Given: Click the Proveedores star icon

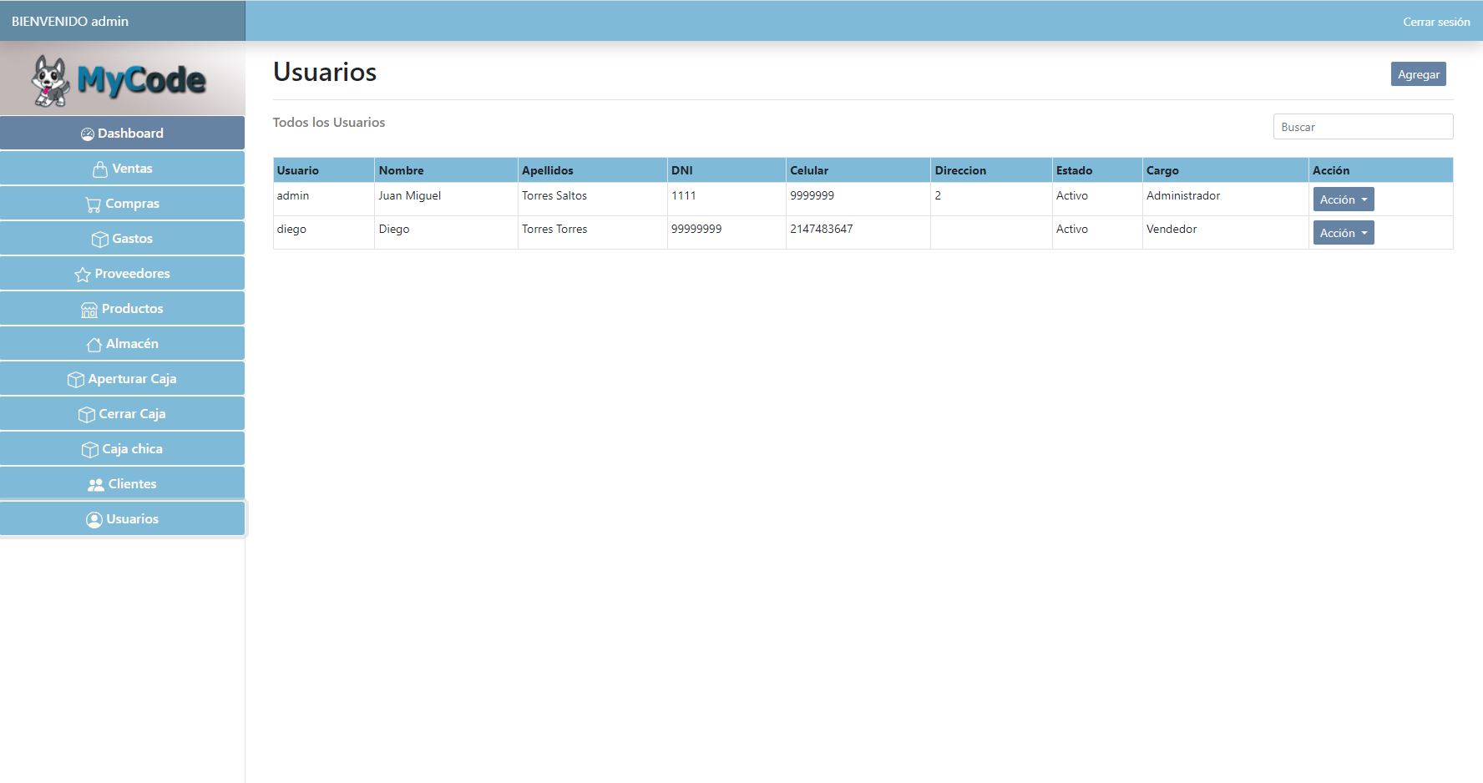Looking at the screenshot, I should [82, 275].
